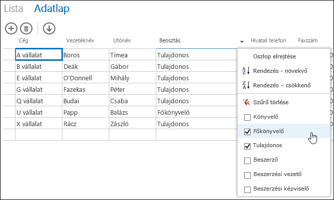Click the Deák surname cell
This screenshot has width=334, height=200.
[x=86, y=66]
